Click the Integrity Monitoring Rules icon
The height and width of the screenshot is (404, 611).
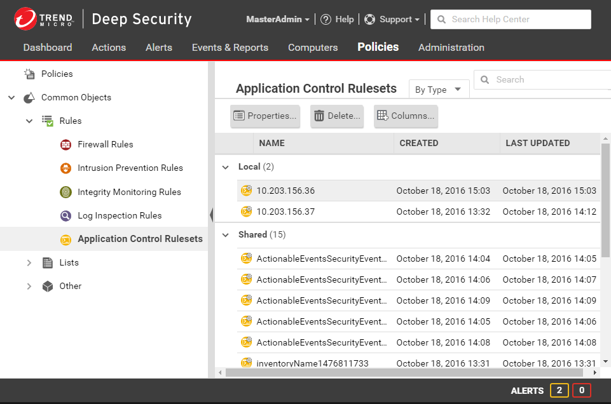tap(65, 192)
